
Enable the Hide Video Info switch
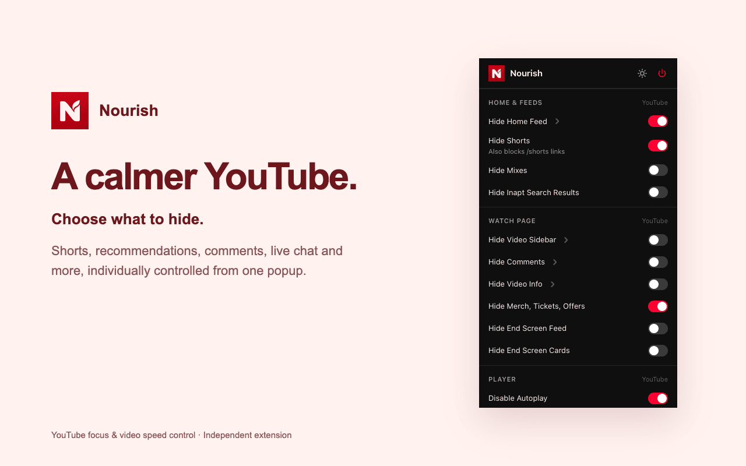[658, 284]
